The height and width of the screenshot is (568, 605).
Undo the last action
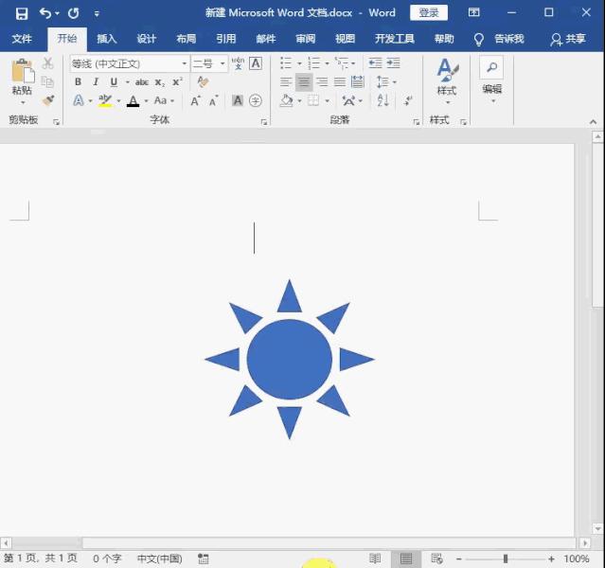[x=45, y=13]
